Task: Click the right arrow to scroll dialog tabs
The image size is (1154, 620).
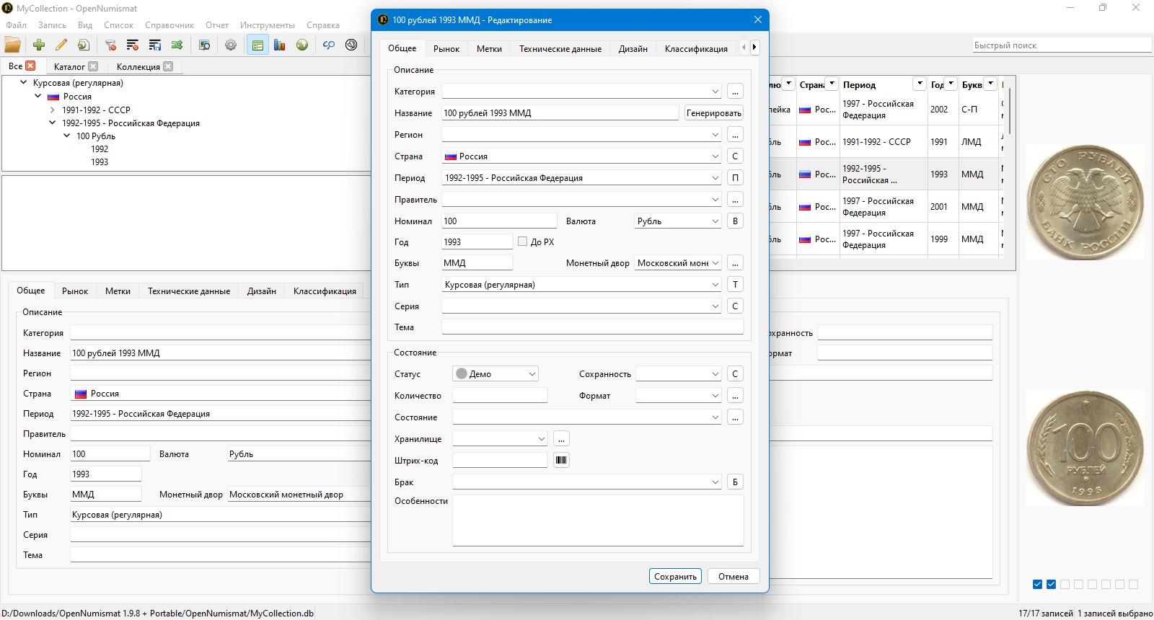Action: tap(754, 48)
